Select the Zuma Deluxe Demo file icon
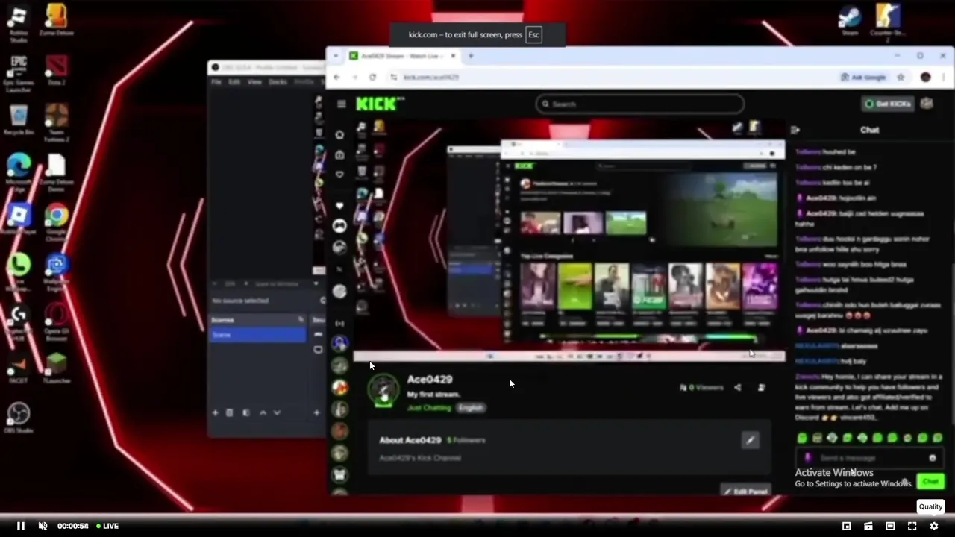The height and width of the screenshot is (537, 955). coord(57,173)
